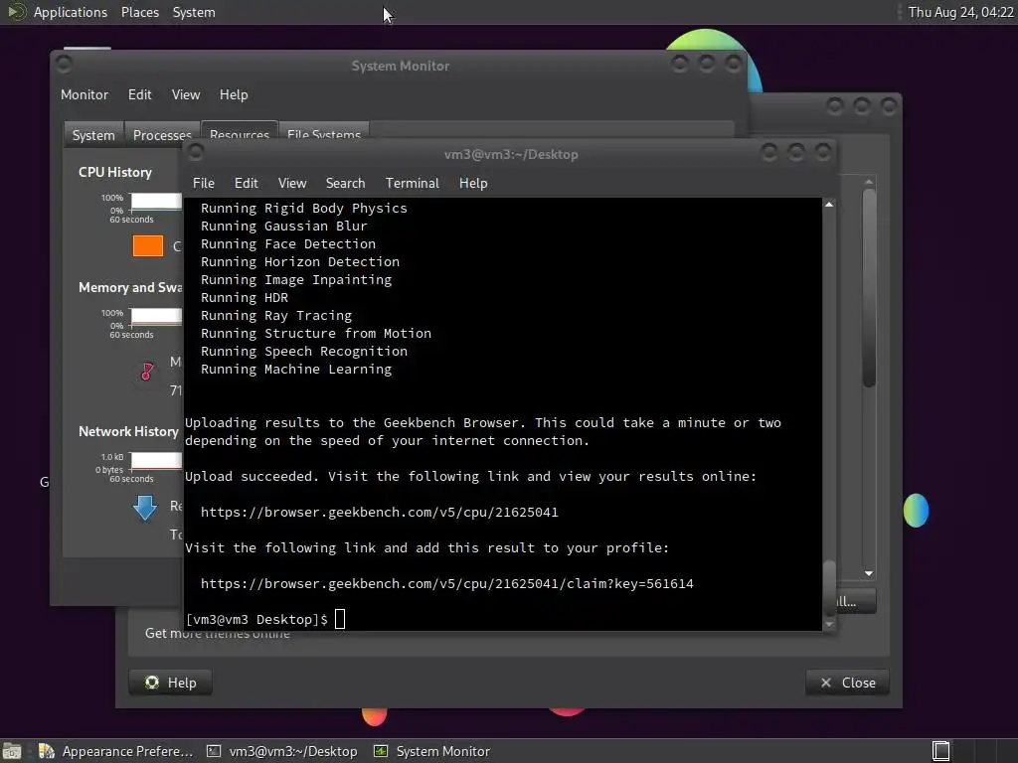Open Search menu in terminal window
The image size is (1018, 763).
(345, 183)
